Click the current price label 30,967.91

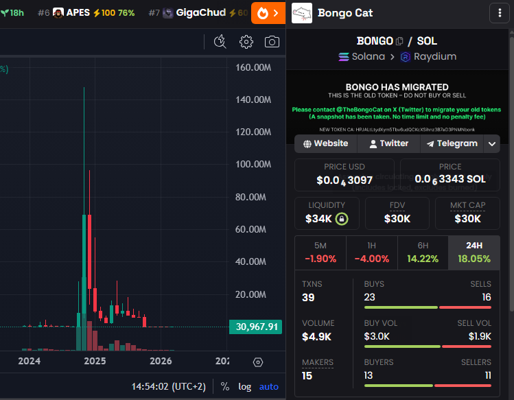tap(256, 327)
